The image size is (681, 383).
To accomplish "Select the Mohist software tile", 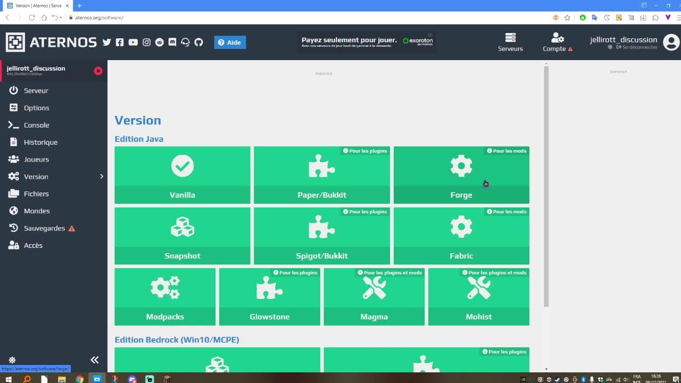I will click(x=479, y=297).
